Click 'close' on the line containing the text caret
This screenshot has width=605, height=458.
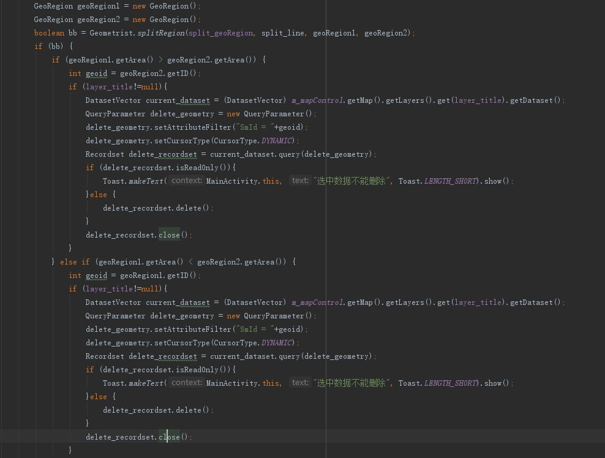tap(170, 437)
